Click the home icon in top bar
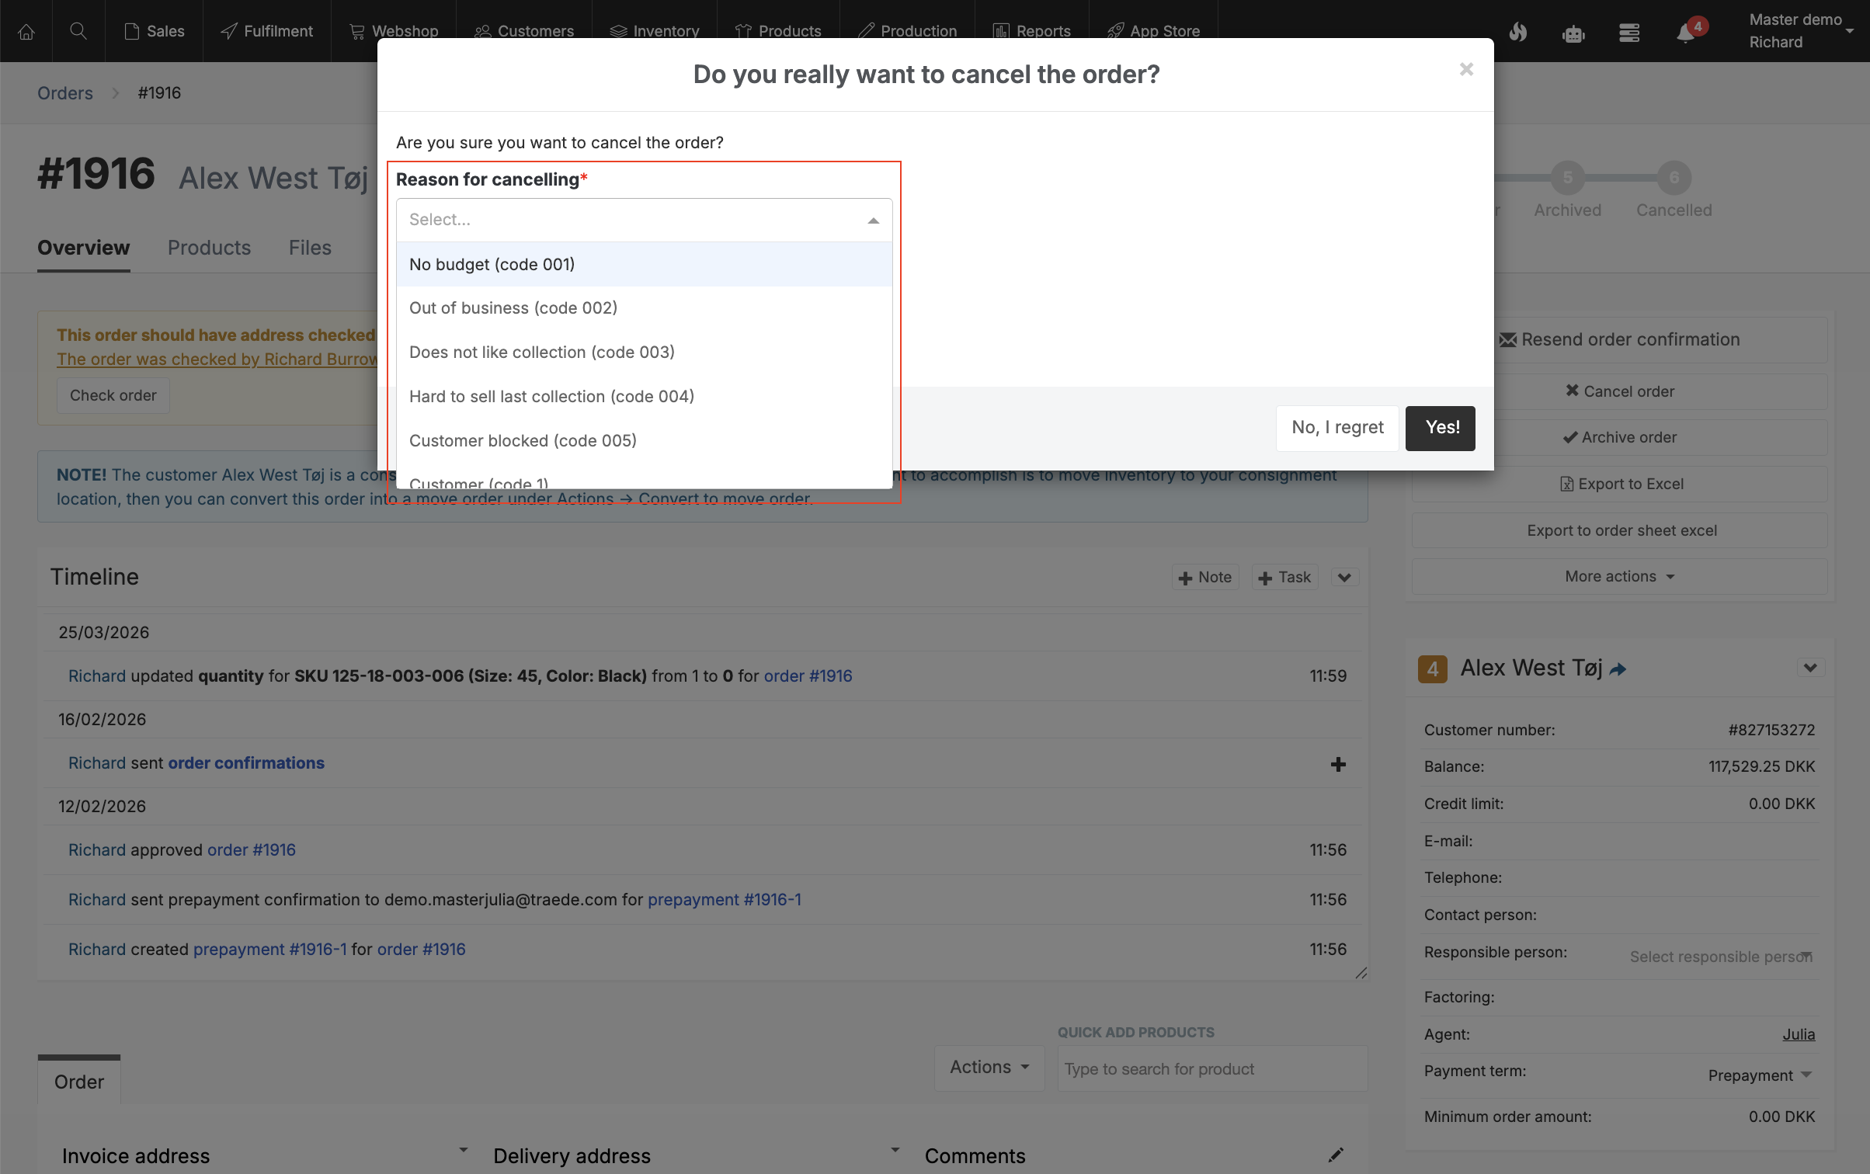This screenshot has width=1870, height=1174. coord(26,31)
